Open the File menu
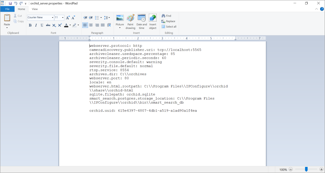 pyautogui.click(x=7, y=9)
